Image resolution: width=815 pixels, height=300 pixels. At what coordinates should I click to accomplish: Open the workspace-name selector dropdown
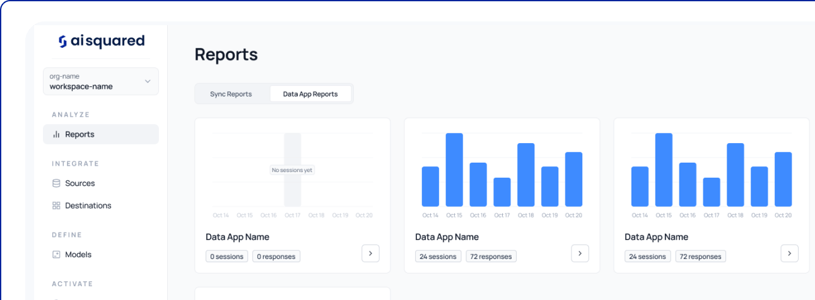click(x=101, y=81)
